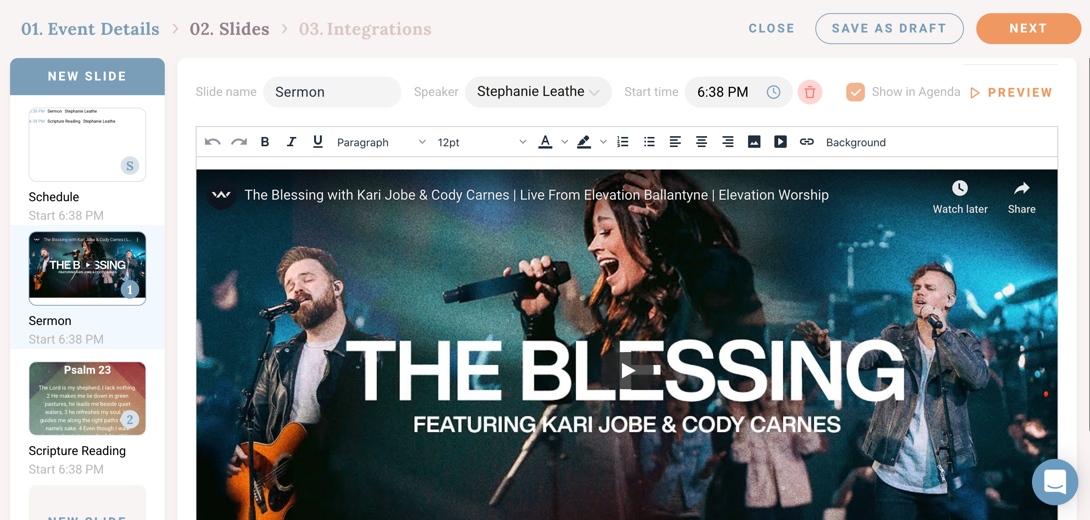Go to the 03. Integrations step
The width and height of the screenshot is (1090, 520).
pyautogui.click(x=365, y=29)
